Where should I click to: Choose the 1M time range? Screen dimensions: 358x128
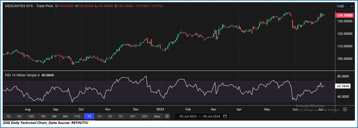(x=43, y=116)
